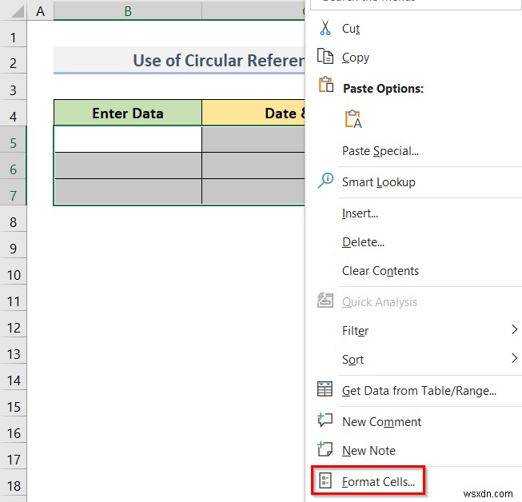The height and width of the screenshot is (502, 522).
Task: Click the Enter Data header cell
Action: click(x=128, y=113)
